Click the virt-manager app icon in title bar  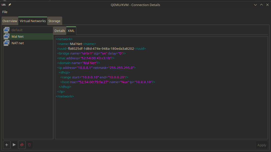coord(4,5)
